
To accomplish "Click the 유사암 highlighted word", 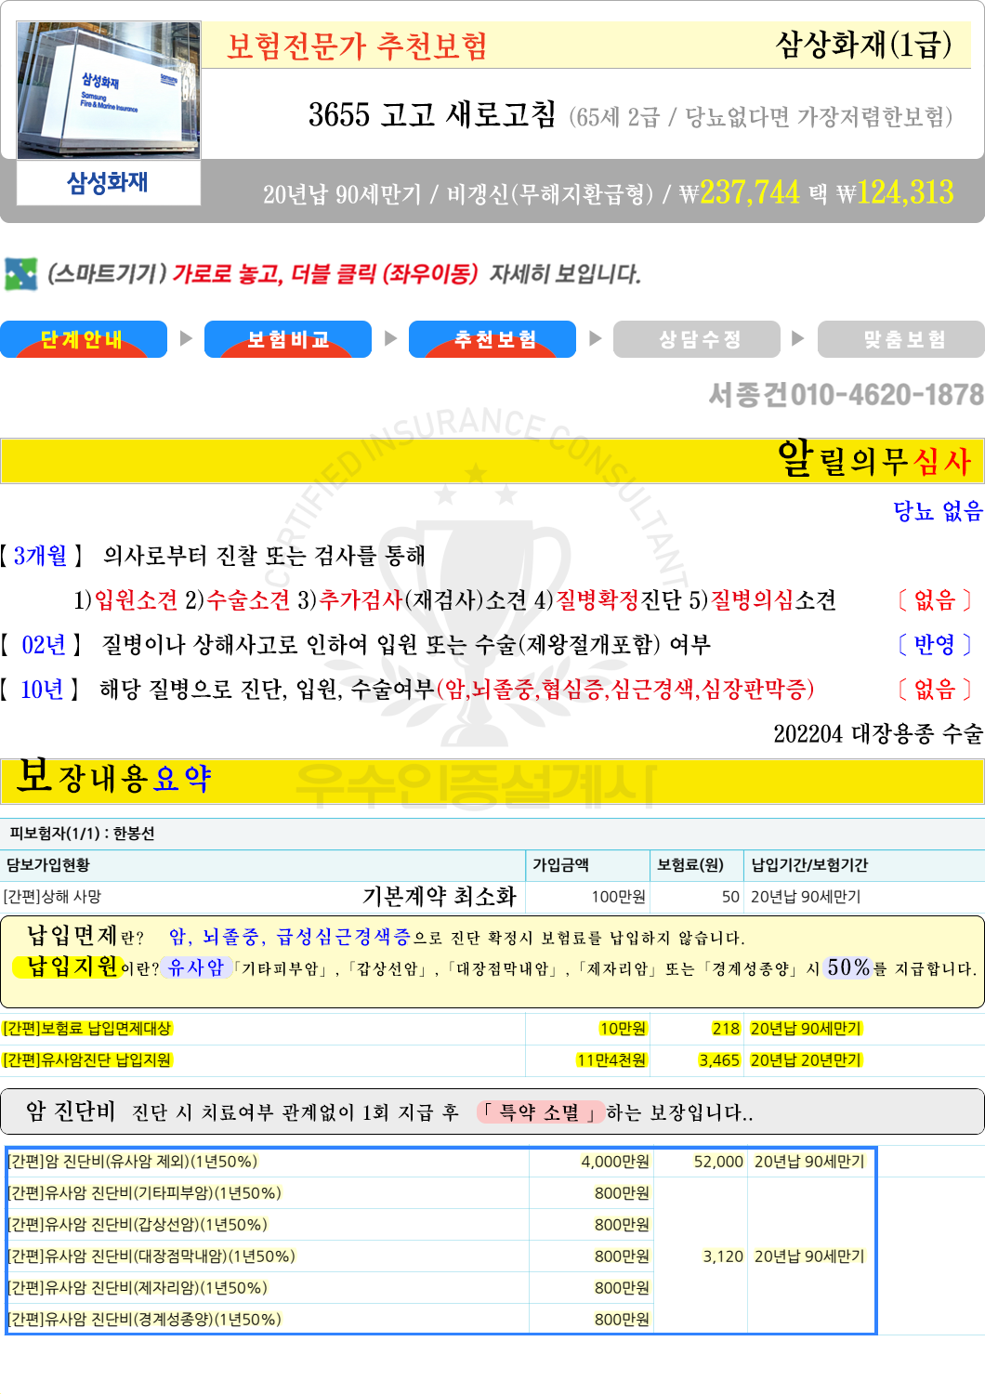I will pyautogui.click(x=196, y=967).
